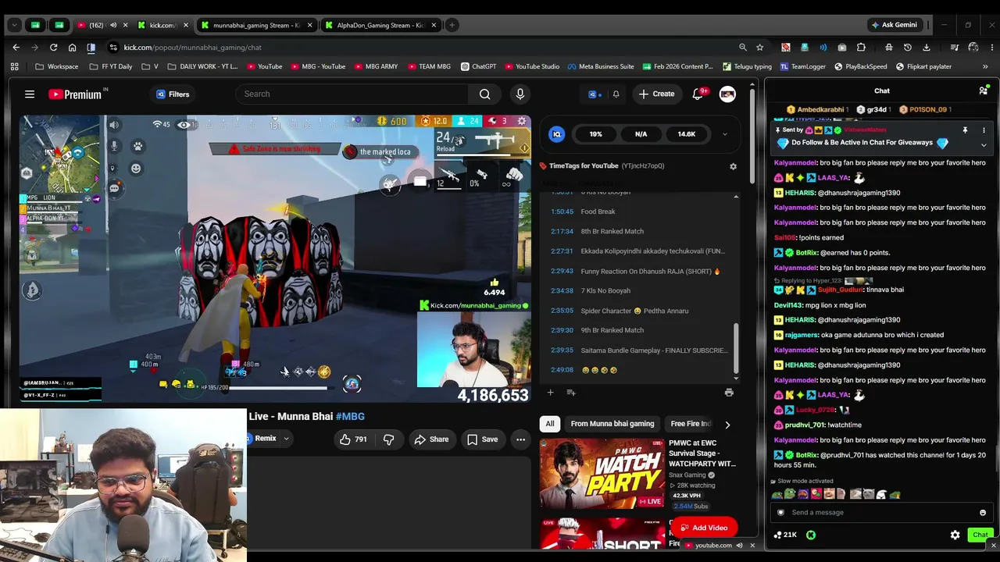Viewport: 1000px width, 562px height.
Task: Collapse the pinned giveaway message chevron
Action: 984,144
